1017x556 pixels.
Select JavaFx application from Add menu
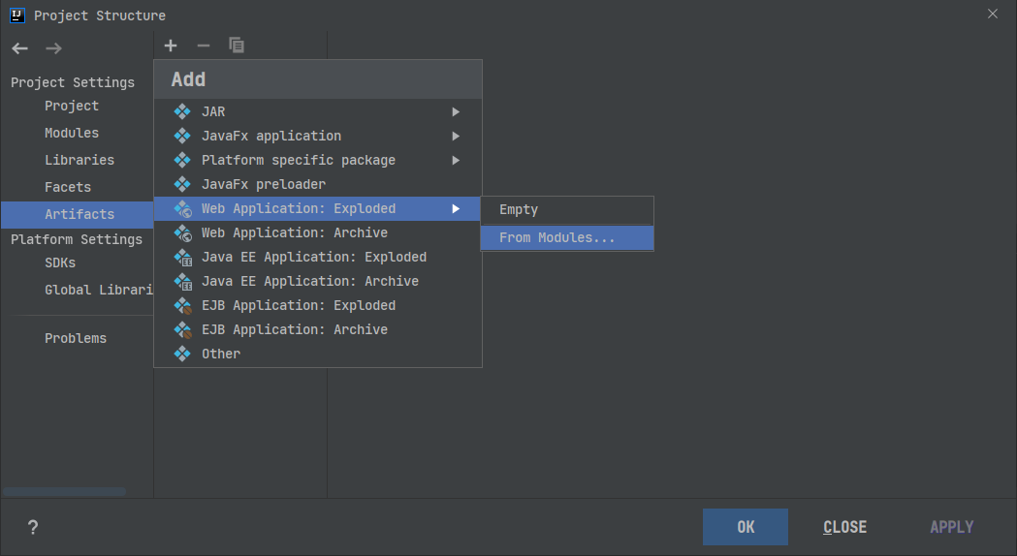318,136
